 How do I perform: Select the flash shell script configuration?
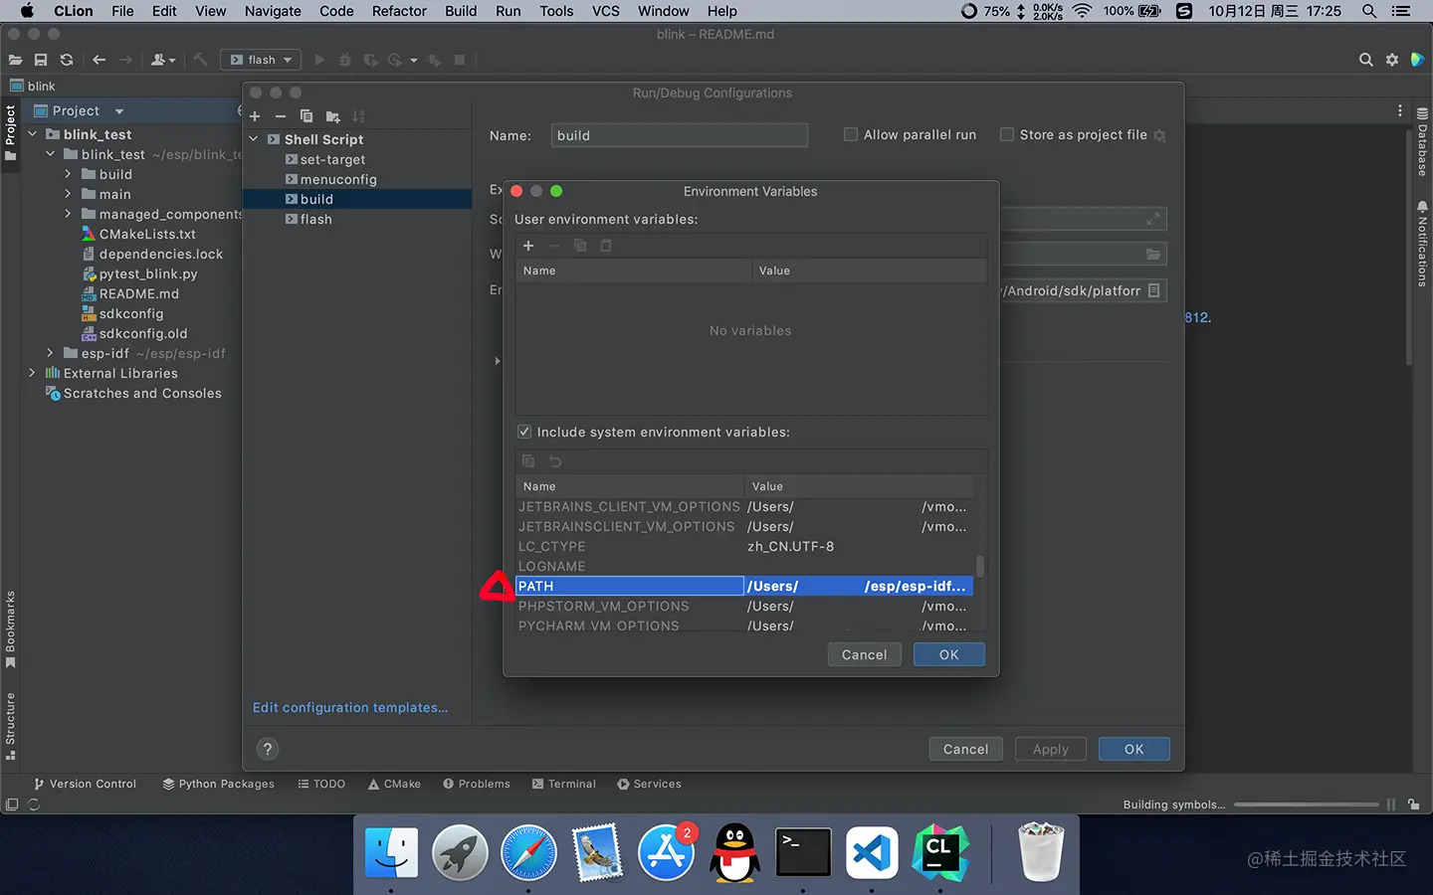pyautogui.click(x=316, y=219)
